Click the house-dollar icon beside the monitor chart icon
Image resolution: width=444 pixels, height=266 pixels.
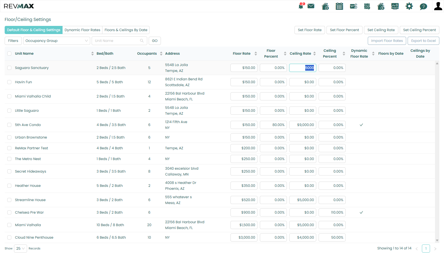click(x=381, y=6)
